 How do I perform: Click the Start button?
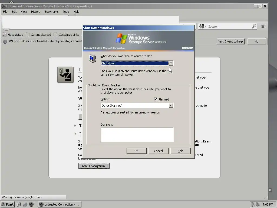(x=7, y=204)
